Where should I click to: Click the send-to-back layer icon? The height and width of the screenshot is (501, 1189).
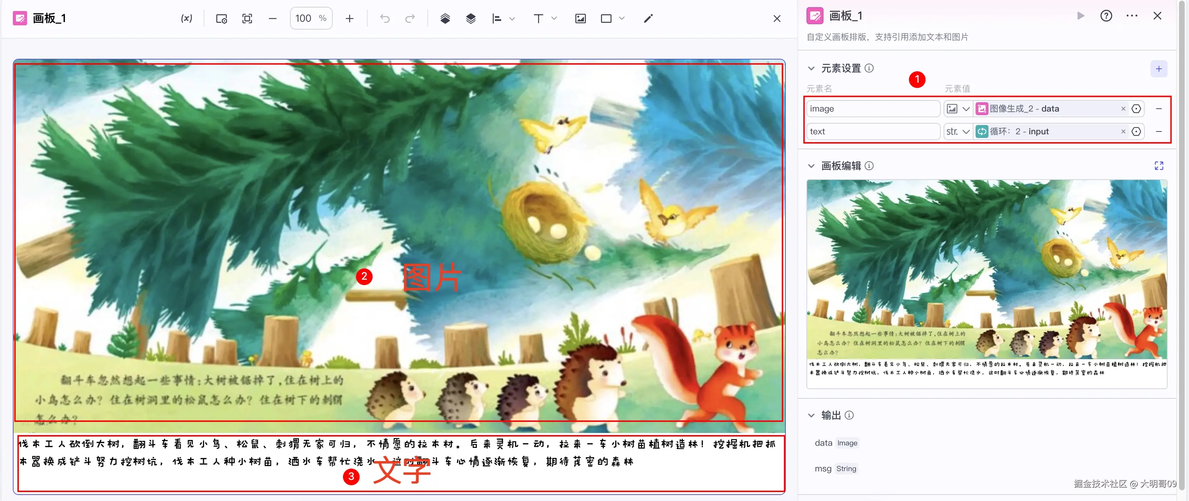pyautogui.click(x=470, y=19)
